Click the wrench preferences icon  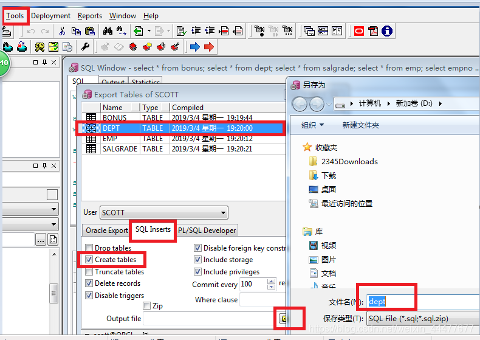coord(85,47)
